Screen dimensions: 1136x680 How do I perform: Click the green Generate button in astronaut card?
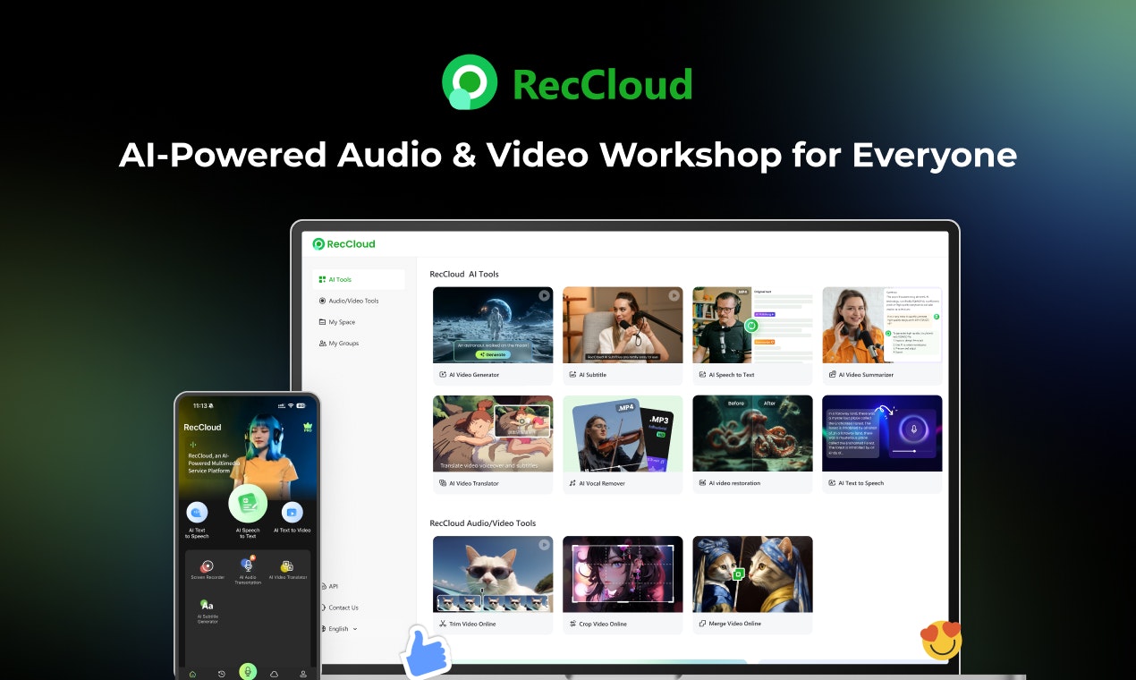[492, 354]
